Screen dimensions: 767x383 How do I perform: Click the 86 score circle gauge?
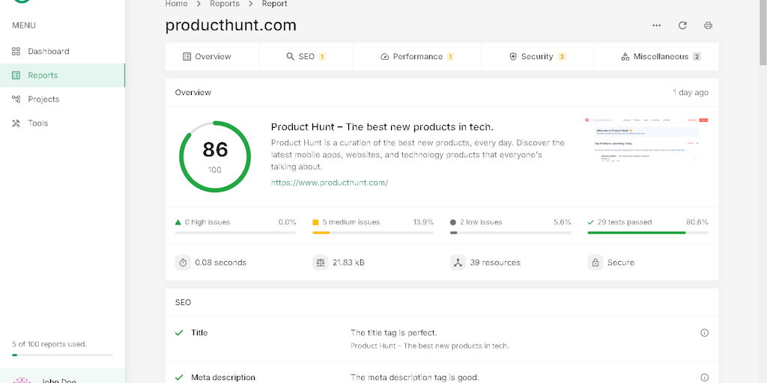215,156
